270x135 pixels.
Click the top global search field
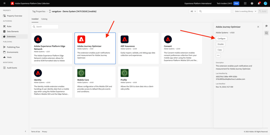point(214,11)
